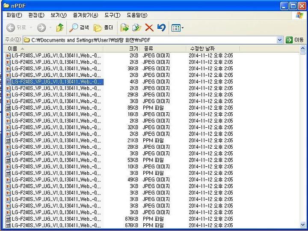This screenshot has height=231, width=308.
Task: Toggle the 폴더 folders pane
Action: pos(104,27)
